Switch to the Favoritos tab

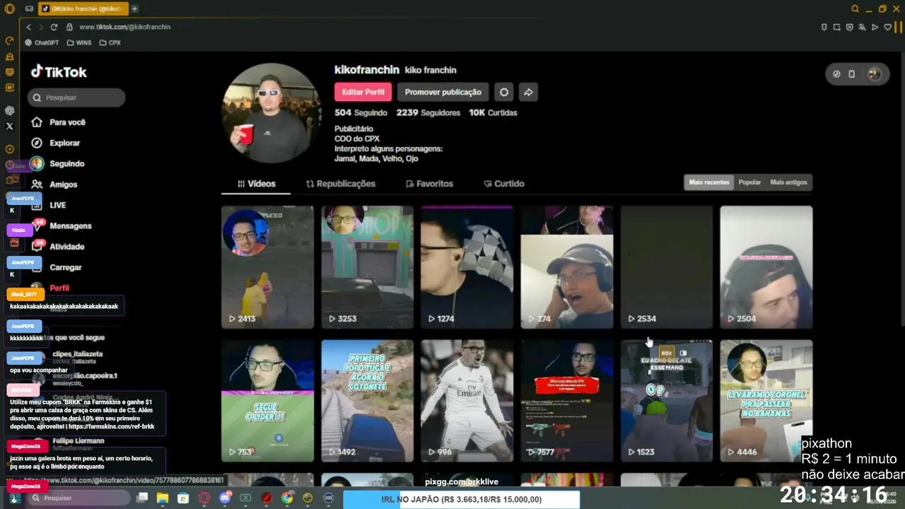pyautogui.click(x=429, y=184)
